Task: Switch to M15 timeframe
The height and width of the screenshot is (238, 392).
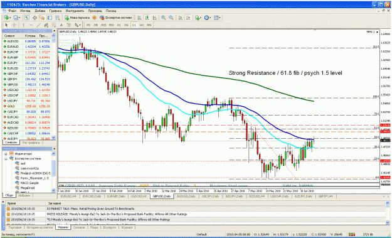Action: pyautogui.click(x=103, y=25)
